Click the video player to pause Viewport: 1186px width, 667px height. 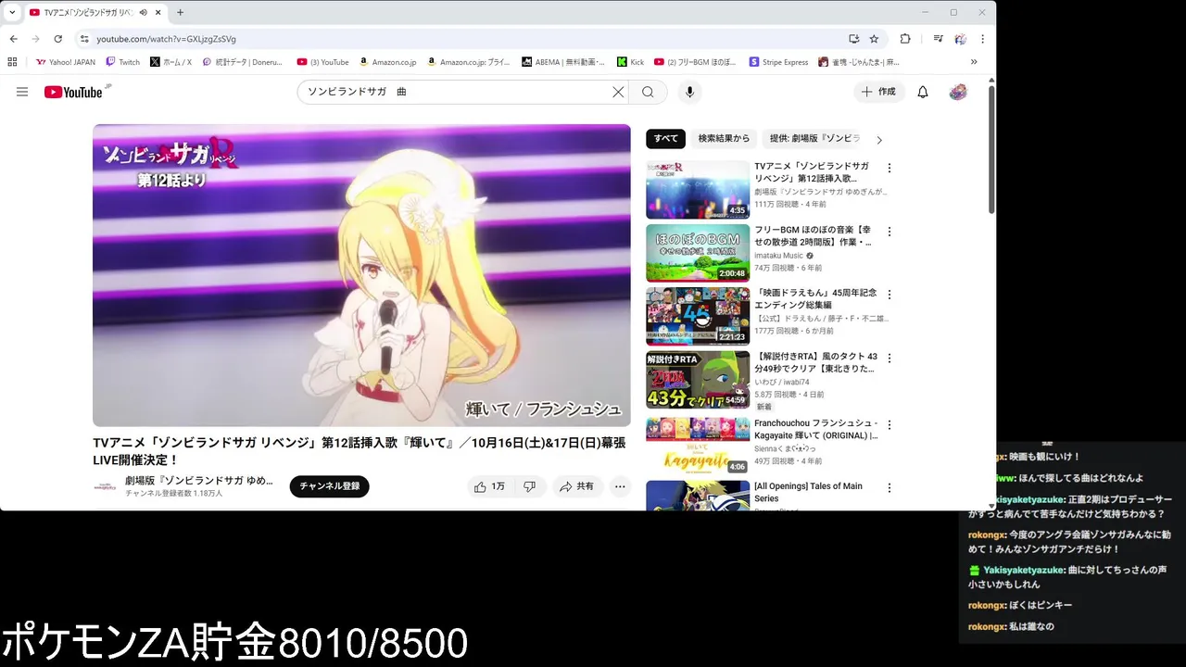[x=361, y=275]
